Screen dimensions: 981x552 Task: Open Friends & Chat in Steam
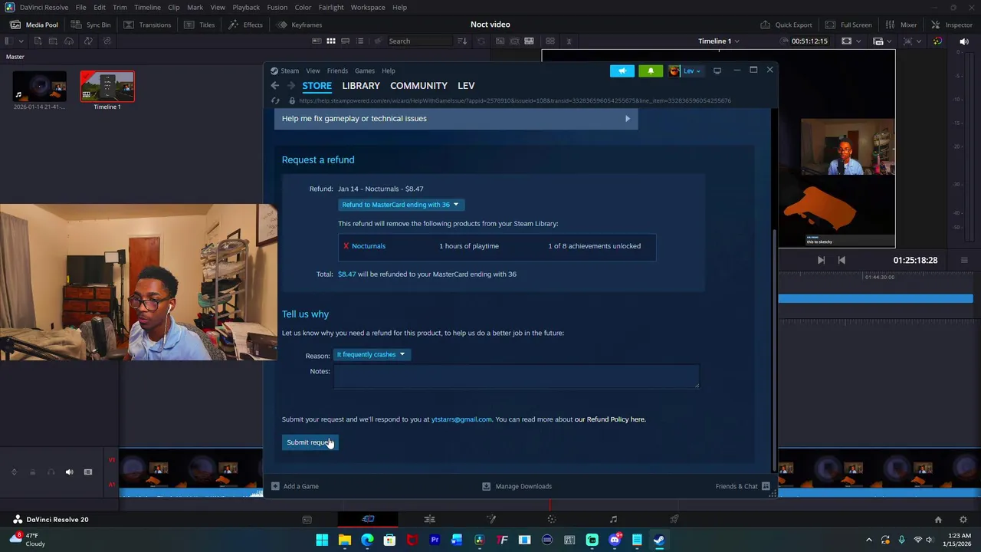[x=743, y=486]
